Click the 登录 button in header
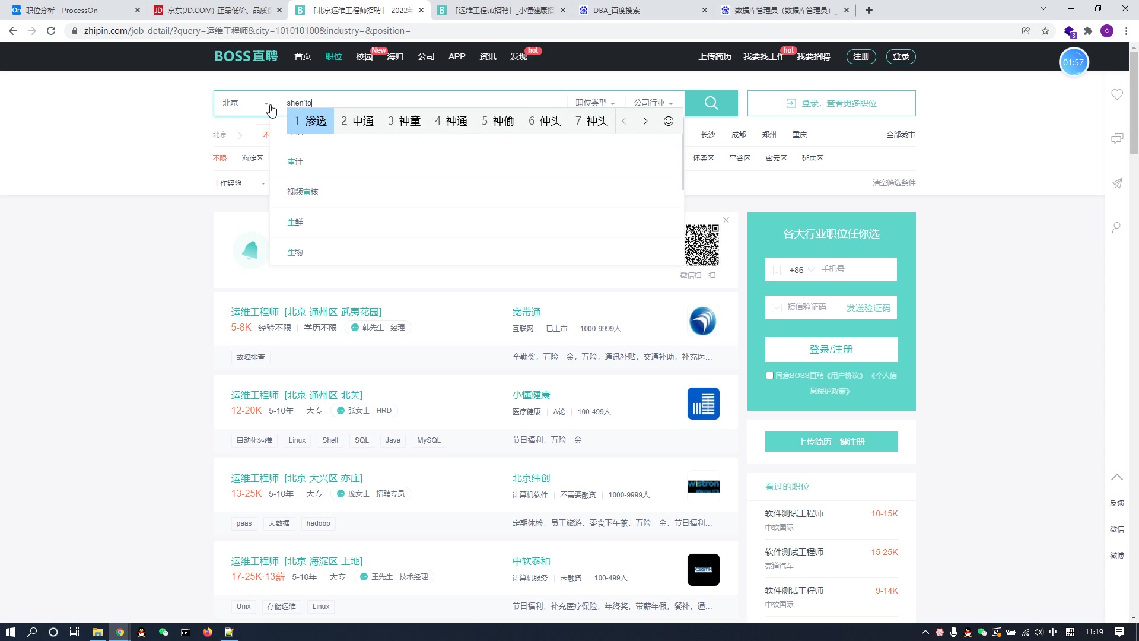 901,56
